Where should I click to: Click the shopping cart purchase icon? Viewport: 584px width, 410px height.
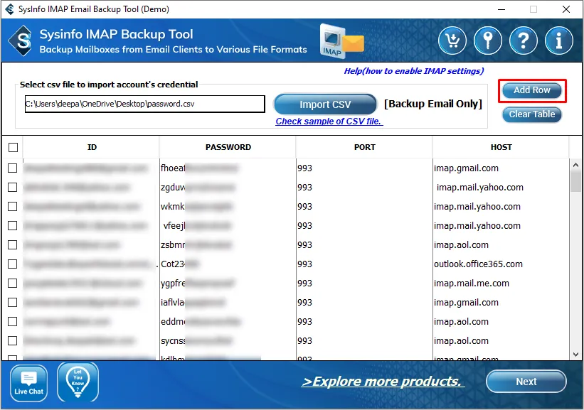pos(452,41)
